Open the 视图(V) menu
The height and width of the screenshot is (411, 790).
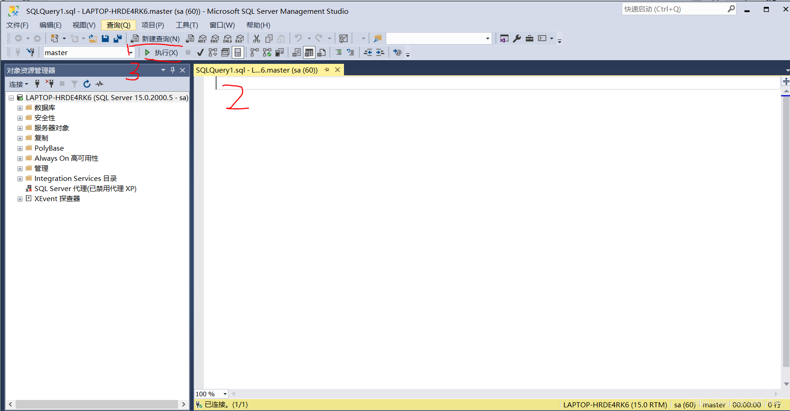click(84, 25)
